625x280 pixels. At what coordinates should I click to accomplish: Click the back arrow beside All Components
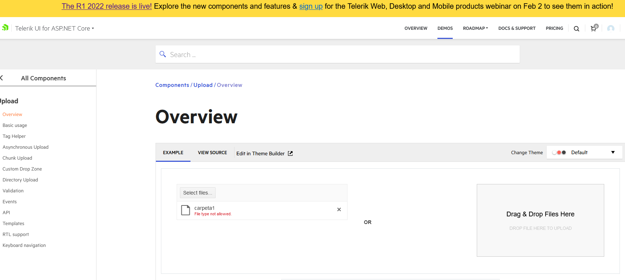pyautogui.click(x=1, y=78)
